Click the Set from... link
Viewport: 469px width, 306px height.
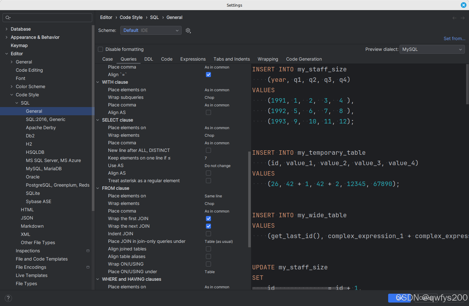tap(454, 39)
